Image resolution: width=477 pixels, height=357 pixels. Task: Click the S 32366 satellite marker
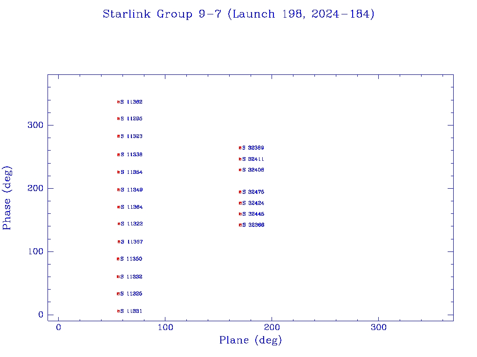(240, 225)
